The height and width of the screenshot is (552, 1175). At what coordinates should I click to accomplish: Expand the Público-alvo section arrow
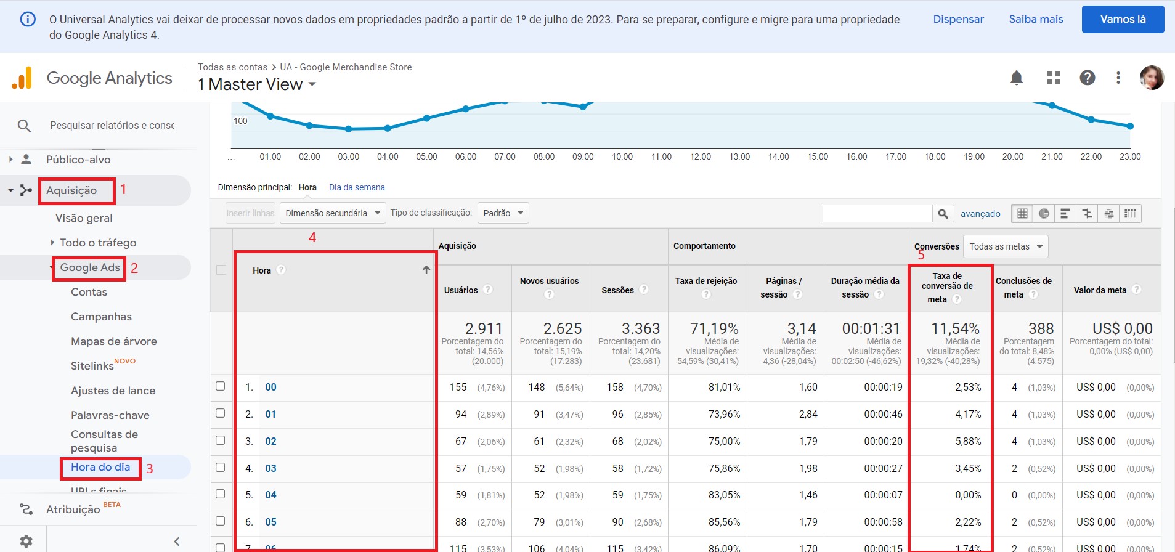tap(10, 160)
